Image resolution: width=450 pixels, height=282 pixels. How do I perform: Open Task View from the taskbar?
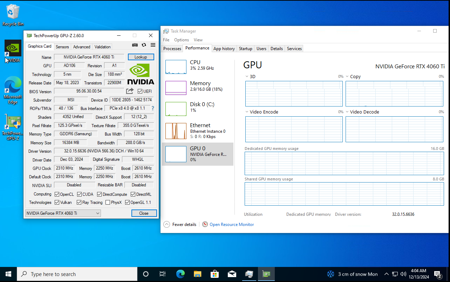(x=163, y=274)
